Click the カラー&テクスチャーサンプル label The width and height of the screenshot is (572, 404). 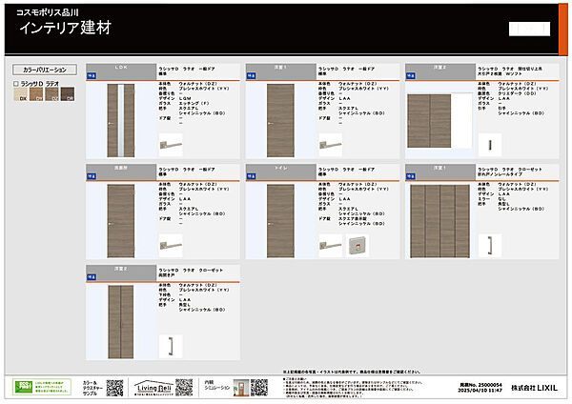92,388
